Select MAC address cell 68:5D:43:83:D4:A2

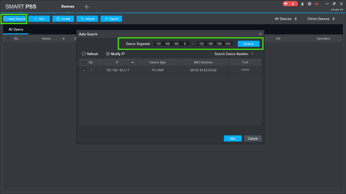(x=203, y=70)
